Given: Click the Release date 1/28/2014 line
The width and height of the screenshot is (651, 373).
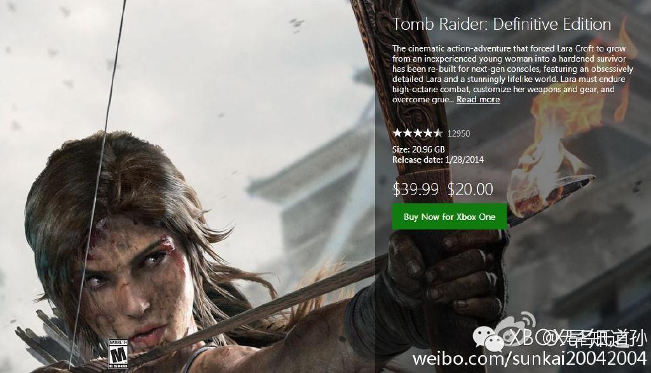Looking at the screenshot, I should (x=438, y=159).
